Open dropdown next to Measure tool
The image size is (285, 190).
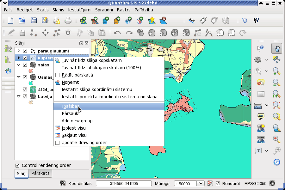[266, 105]
